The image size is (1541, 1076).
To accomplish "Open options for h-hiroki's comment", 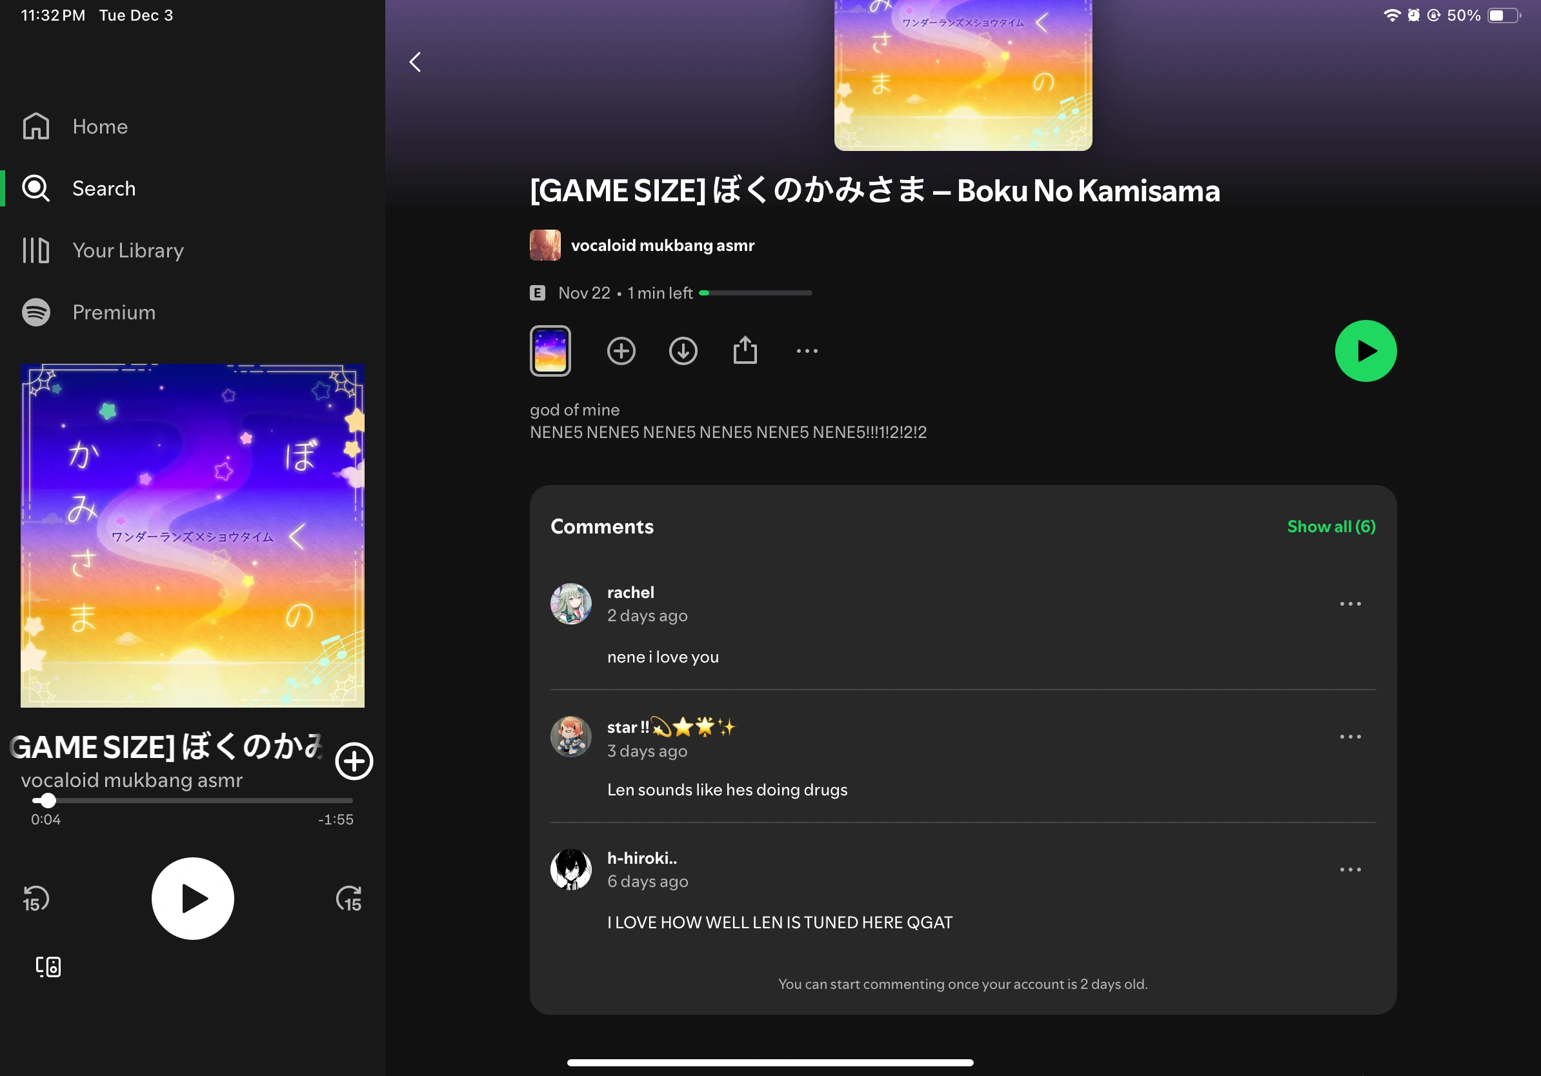I will [1350, 870].
